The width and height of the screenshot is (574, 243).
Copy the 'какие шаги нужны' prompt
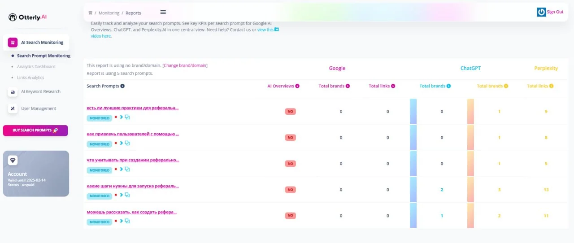(127, 195)
